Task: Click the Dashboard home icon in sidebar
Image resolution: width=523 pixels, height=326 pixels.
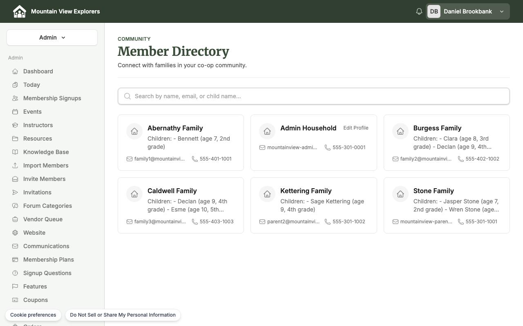Action: click(15, 71)
